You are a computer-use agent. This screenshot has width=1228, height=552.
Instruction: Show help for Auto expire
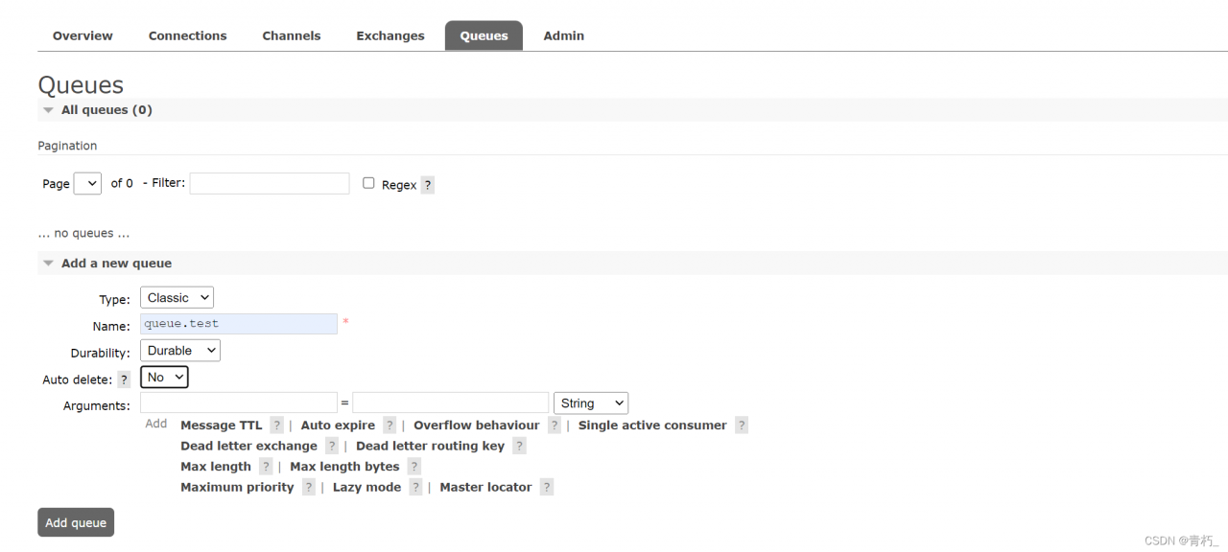(390, 425)
